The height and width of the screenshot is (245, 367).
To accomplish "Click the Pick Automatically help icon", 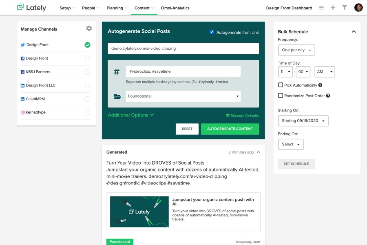I will tap(320, 85).
